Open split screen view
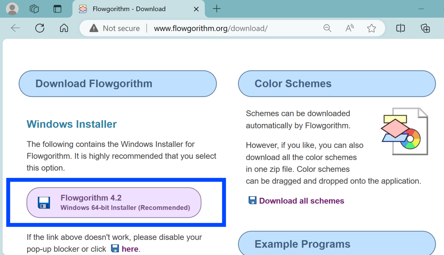The height and width of the screenshot is (255, 444). tap(400, 28)
